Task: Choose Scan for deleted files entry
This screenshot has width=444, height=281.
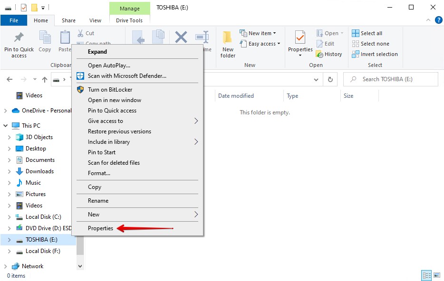Action: 137,162
